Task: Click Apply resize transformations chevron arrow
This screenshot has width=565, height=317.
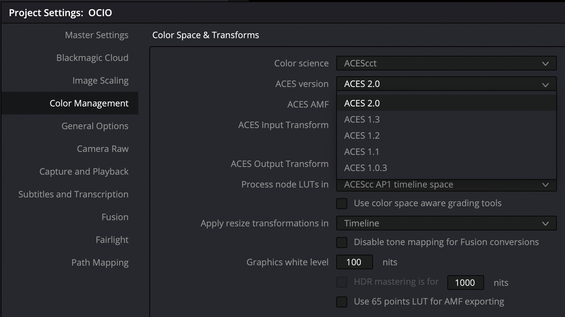Action: pyautogui.click(x=546, y=223)
